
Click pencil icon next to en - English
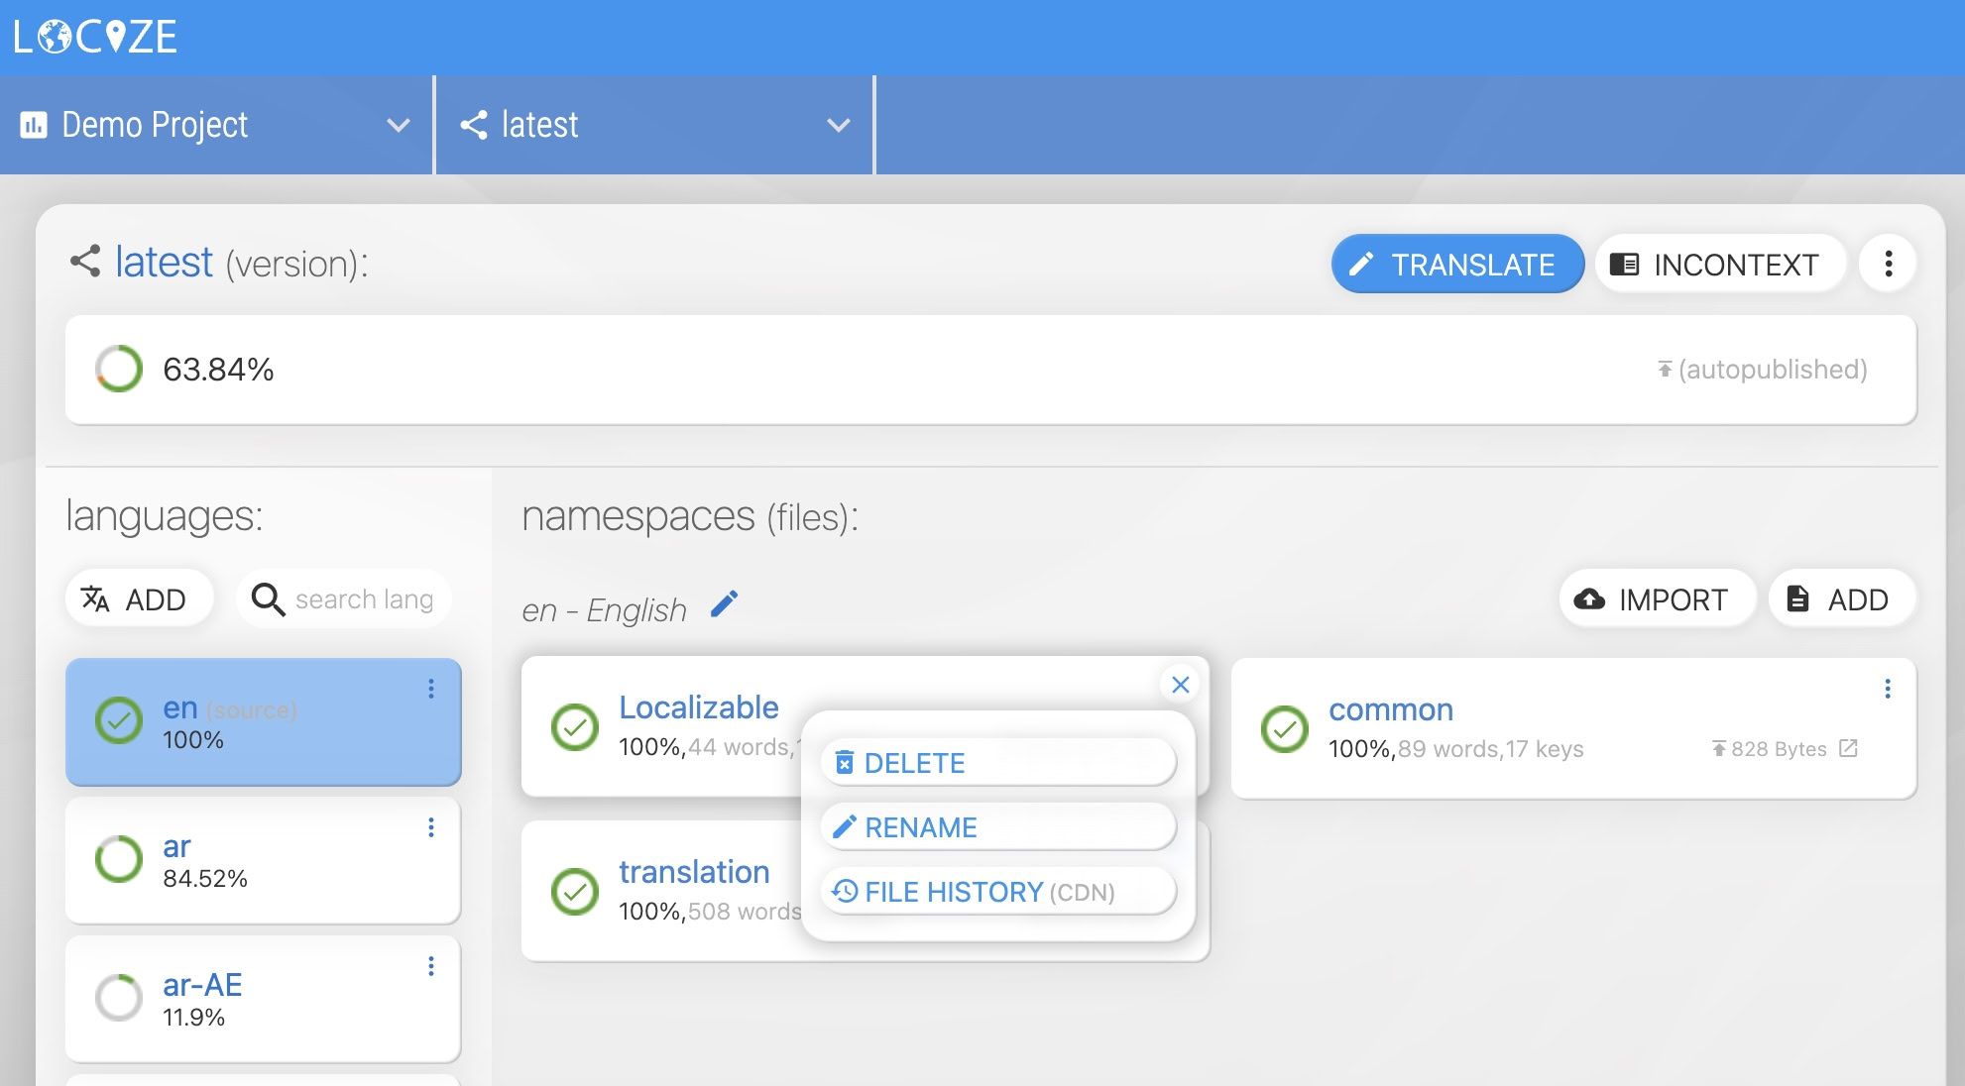pos(725,604)
